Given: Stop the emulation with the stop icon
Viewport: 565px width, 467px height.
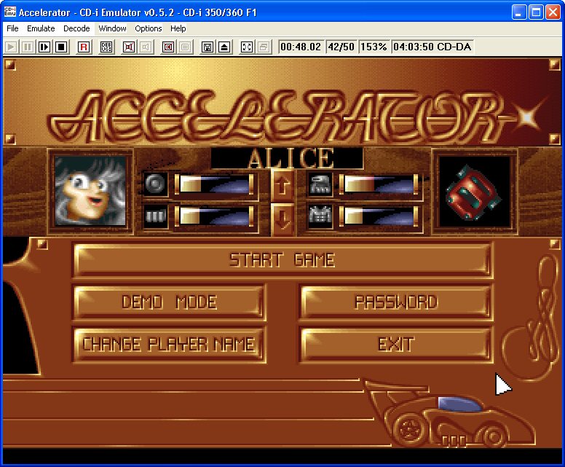Looking at the screenshot, I should point(61,47).
